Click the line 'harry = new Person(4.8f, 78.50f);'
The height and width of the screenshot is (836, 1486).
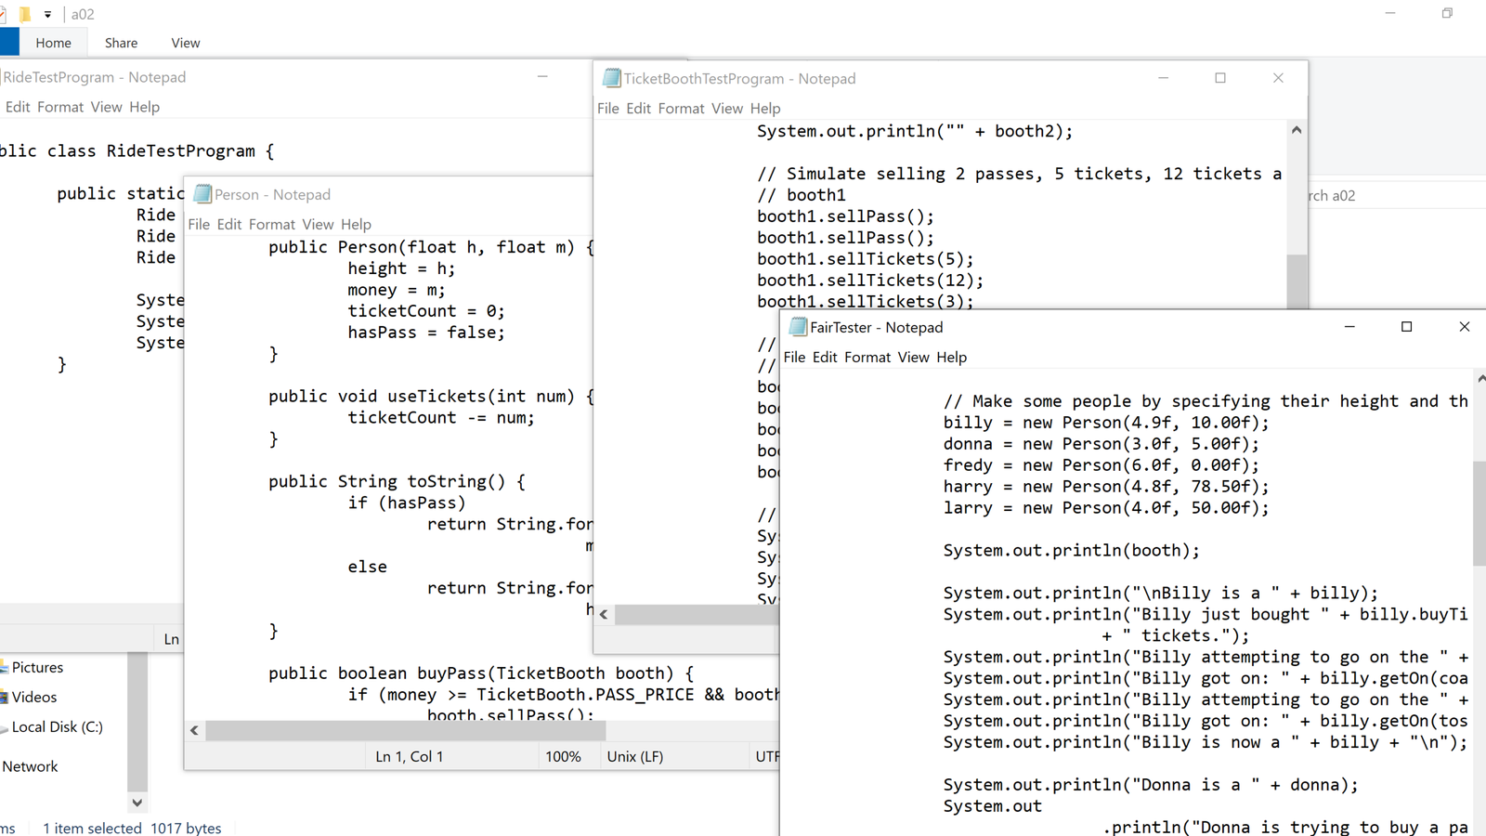[x=1106, y=486]
